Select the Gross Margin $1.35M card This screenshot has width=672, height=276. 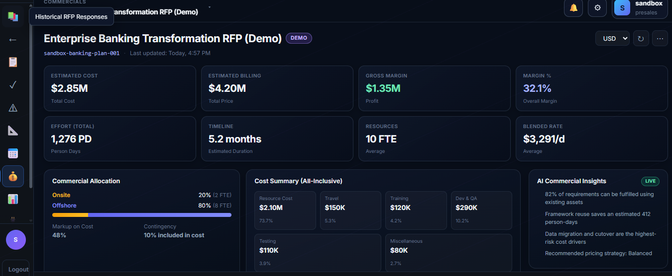(435, 88)
